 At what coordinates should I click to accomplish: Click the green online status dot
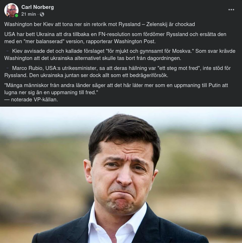[16, 15]
